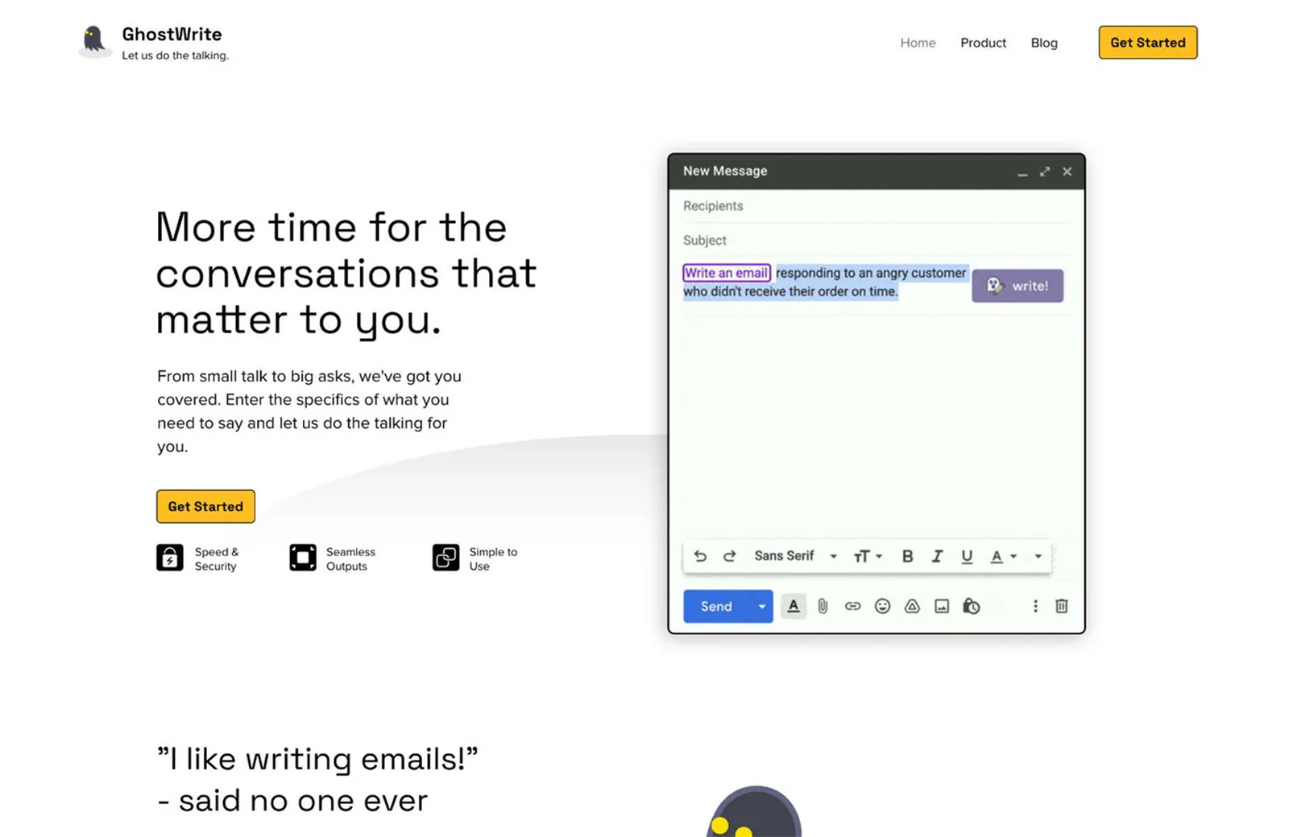Click the Simple to Use icon
The width and height of the screenshot is (1289, 837).
coord(446,558)
